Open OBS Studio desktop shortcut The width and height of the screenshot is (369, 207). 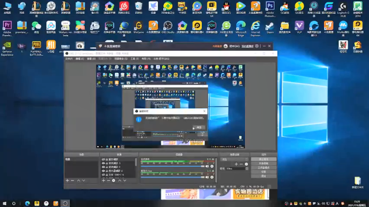168,28
